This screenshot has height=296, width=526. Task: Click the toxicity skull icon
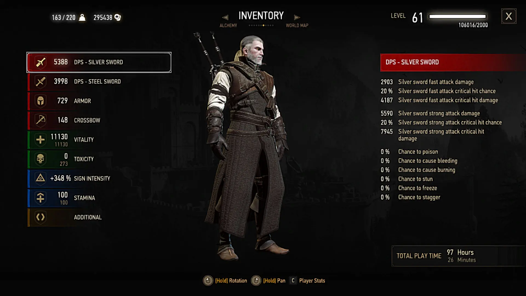(x=41, y=159)
